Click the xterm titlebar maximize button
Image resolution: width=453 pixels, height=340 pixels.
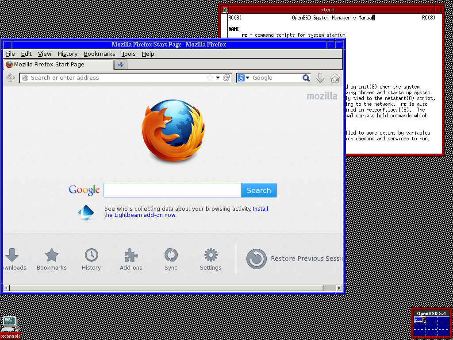(438, 10)
